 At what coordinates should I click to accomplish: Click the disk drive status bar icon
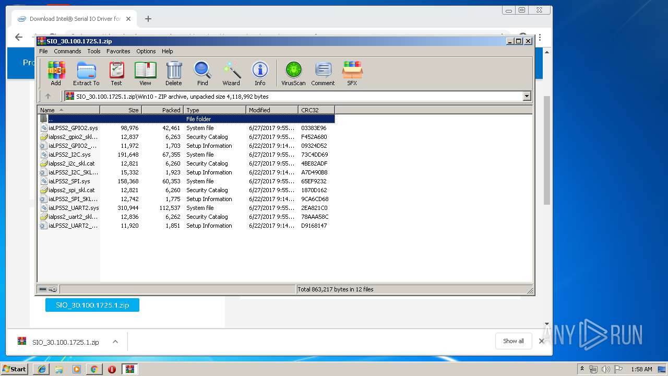(43, 289)
